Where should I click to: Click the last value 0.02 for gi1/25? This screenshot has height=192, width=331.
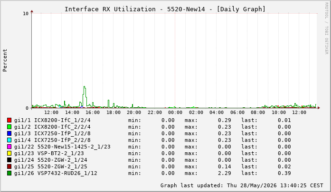pyautogui.click(x=284, y=166)
